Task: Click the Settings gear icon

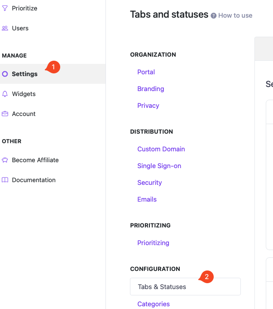Action: pyautogui.click(x=5, y=74)
